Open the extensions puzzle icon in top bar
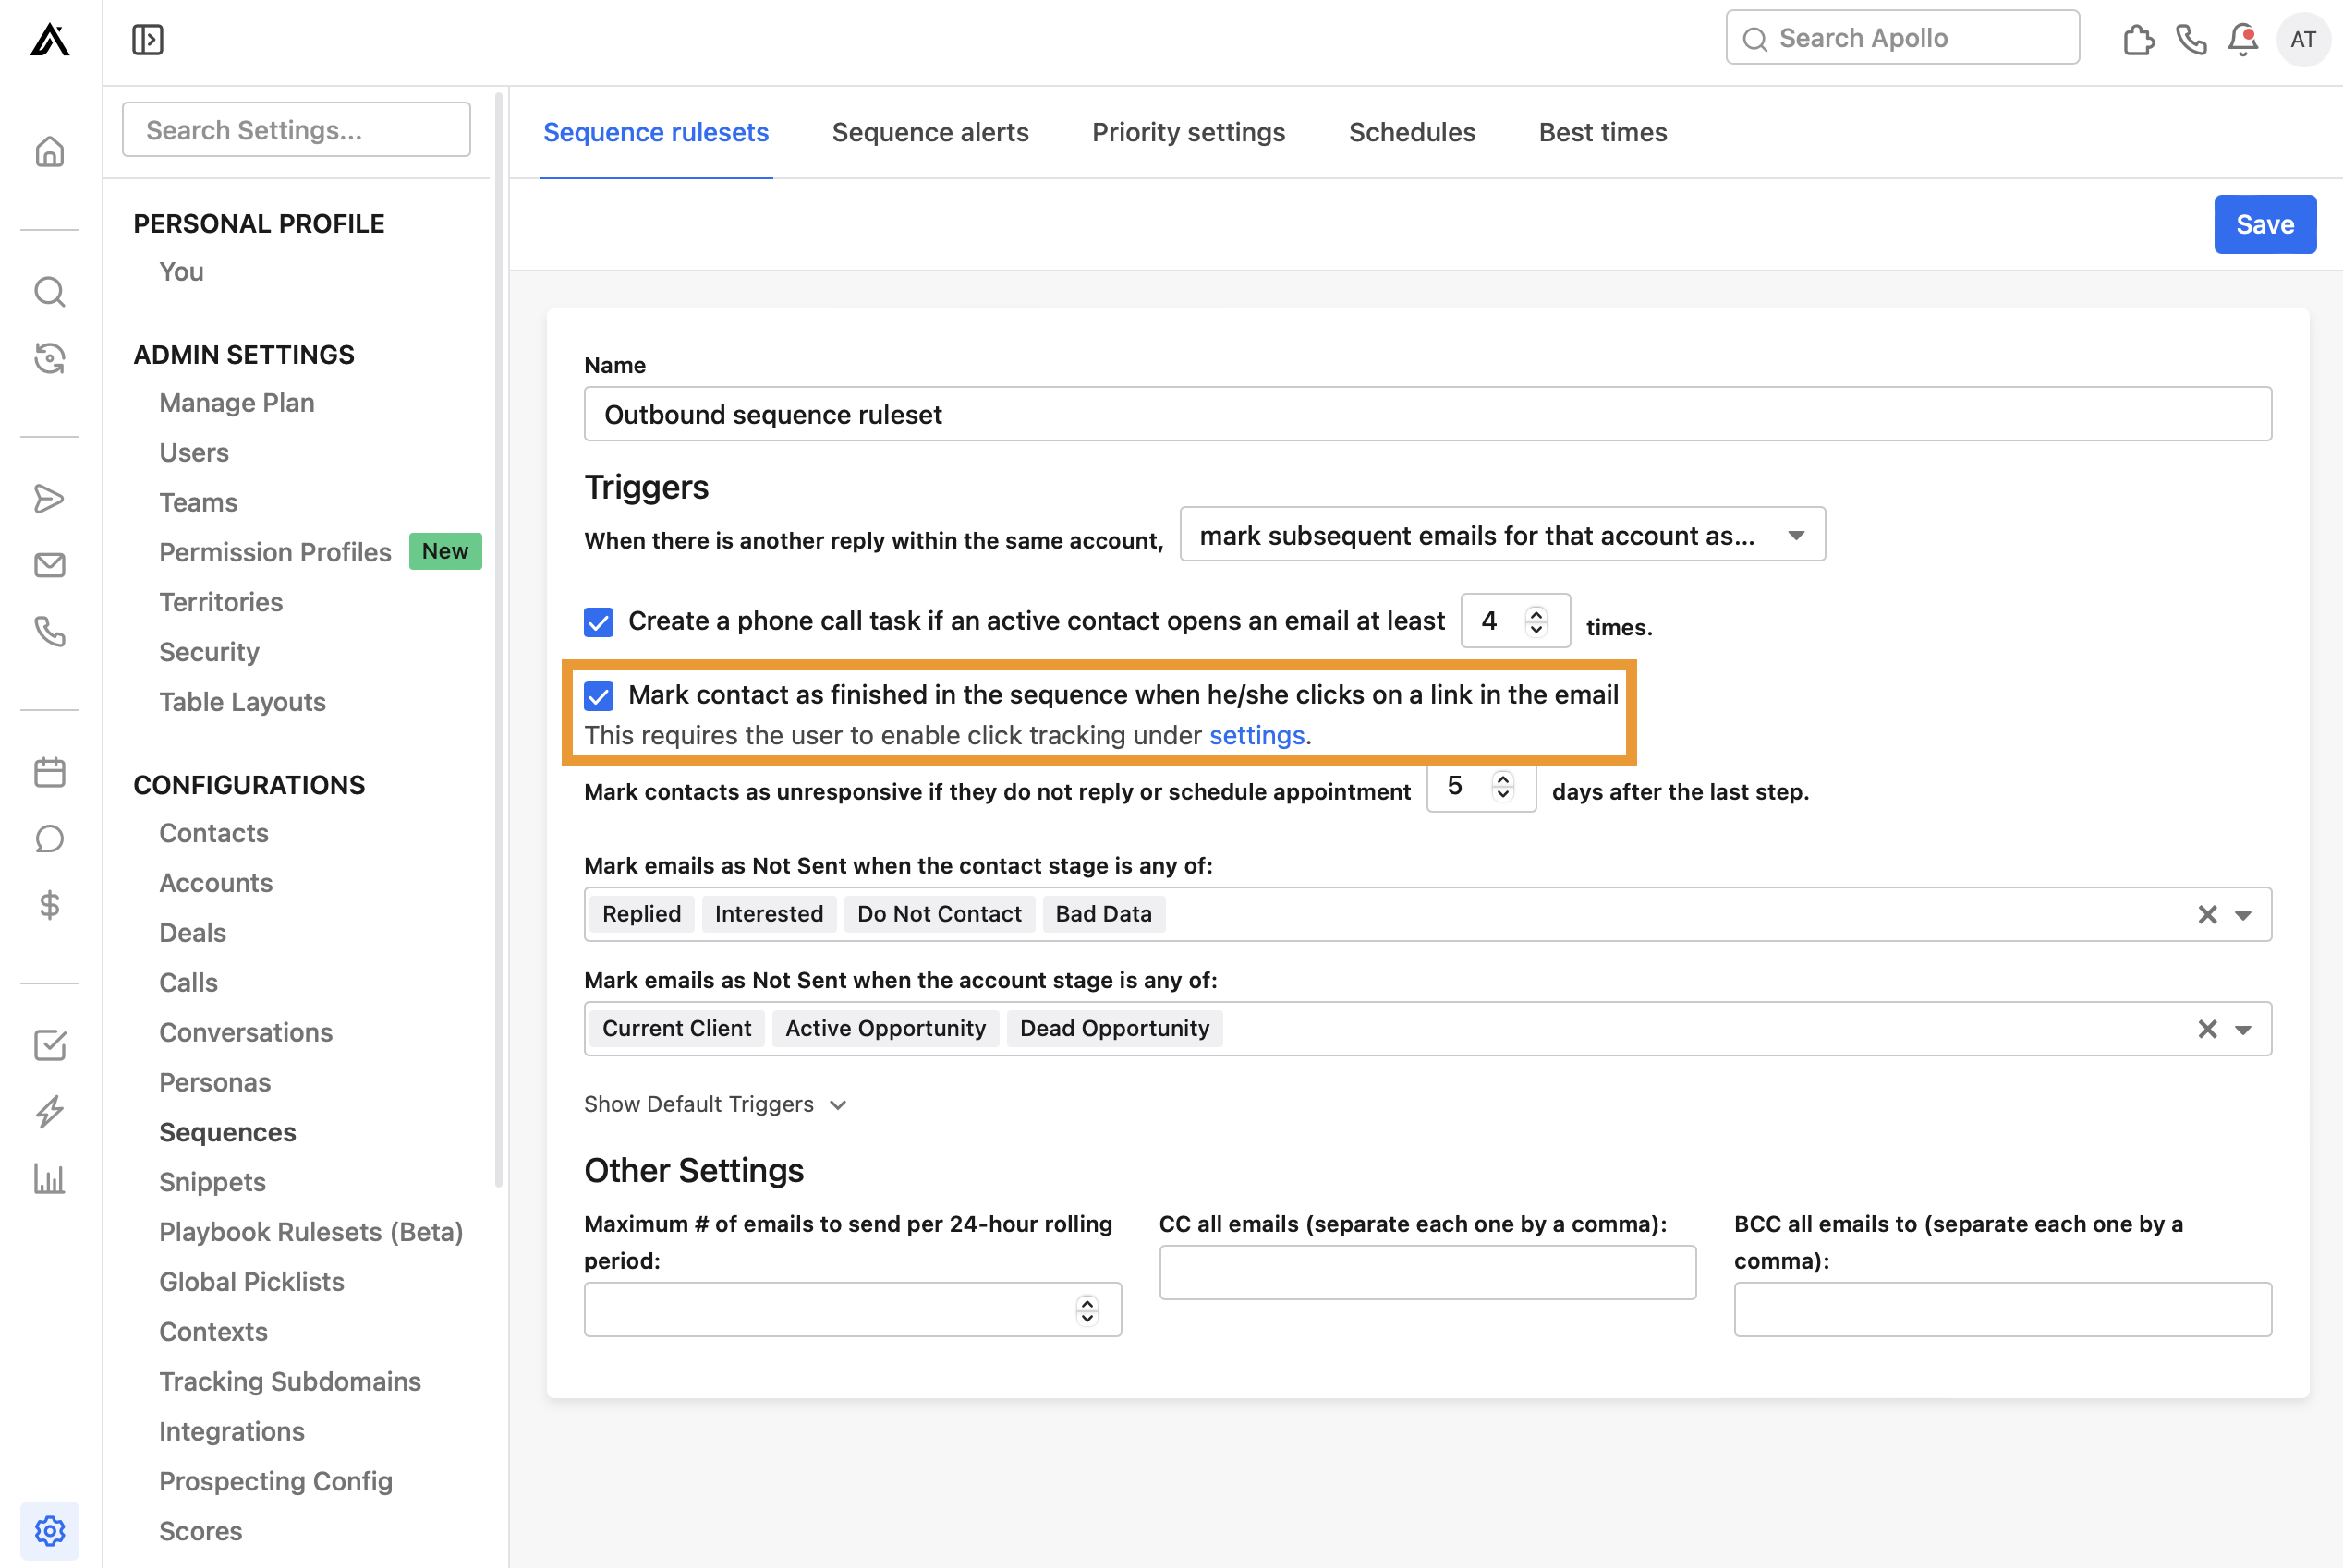 tap(2138, 40)
